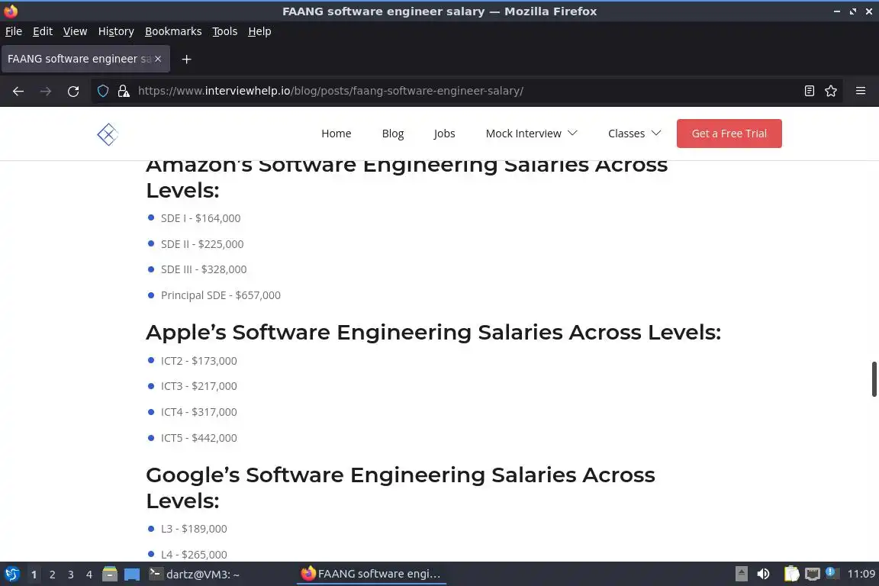Toggle reader view icon

point(809,91)
